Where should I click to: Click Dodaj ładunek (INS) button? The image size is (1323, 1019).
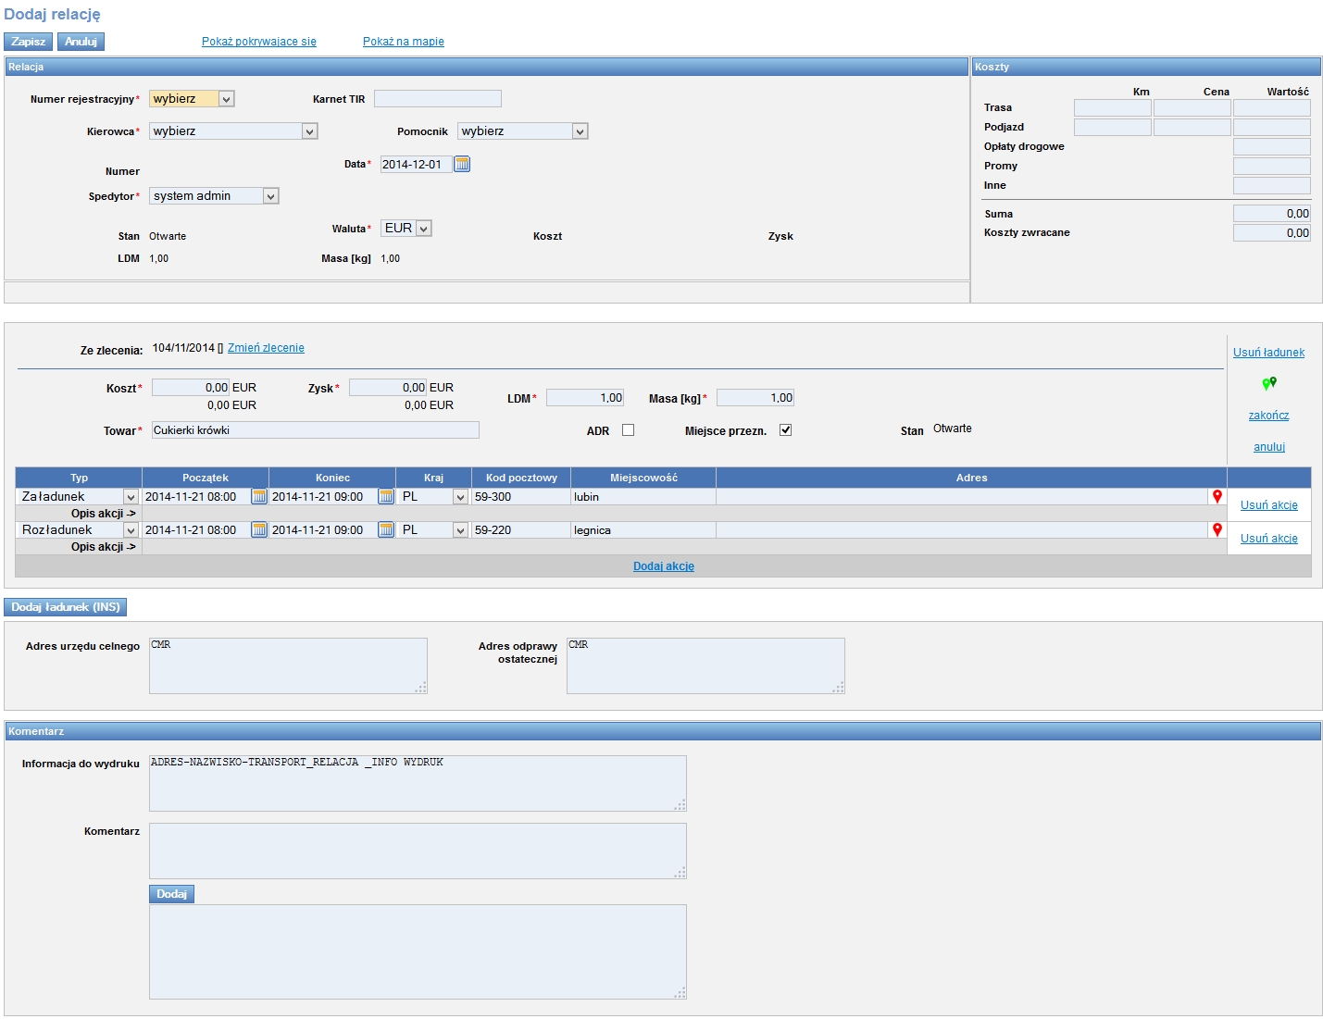coord(66,607)
